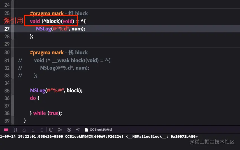Click line number 28 in the gutter
Image resolution: width=240 pixels, height=150 pixels.
(7, 37)
